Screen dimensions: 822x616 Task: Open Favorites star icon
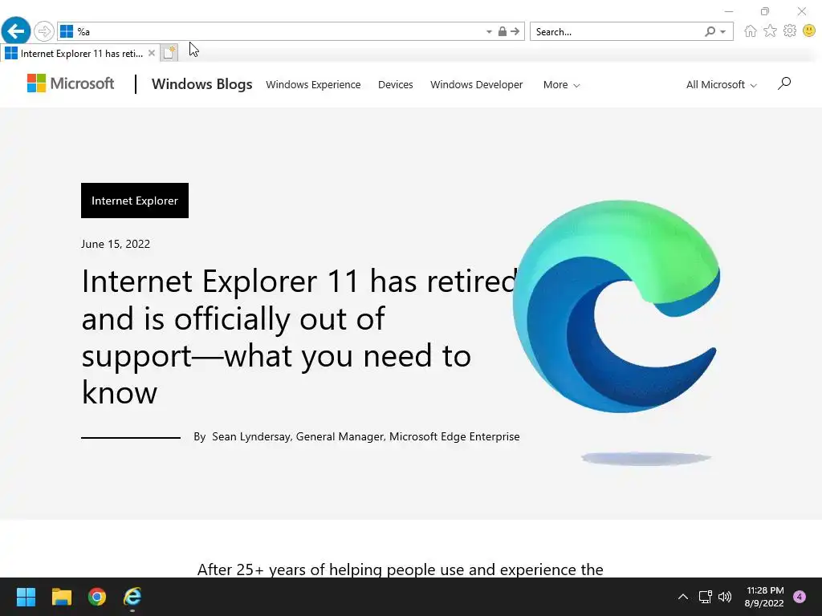770,31
